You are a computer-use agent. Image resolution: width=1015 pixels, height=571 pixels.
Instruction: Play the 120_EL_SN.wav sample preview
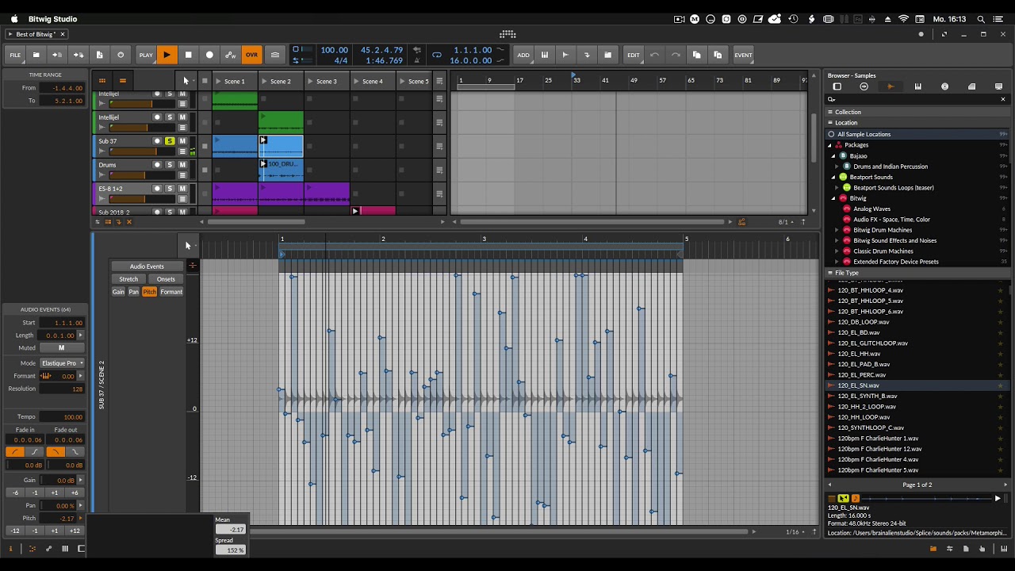998,498
